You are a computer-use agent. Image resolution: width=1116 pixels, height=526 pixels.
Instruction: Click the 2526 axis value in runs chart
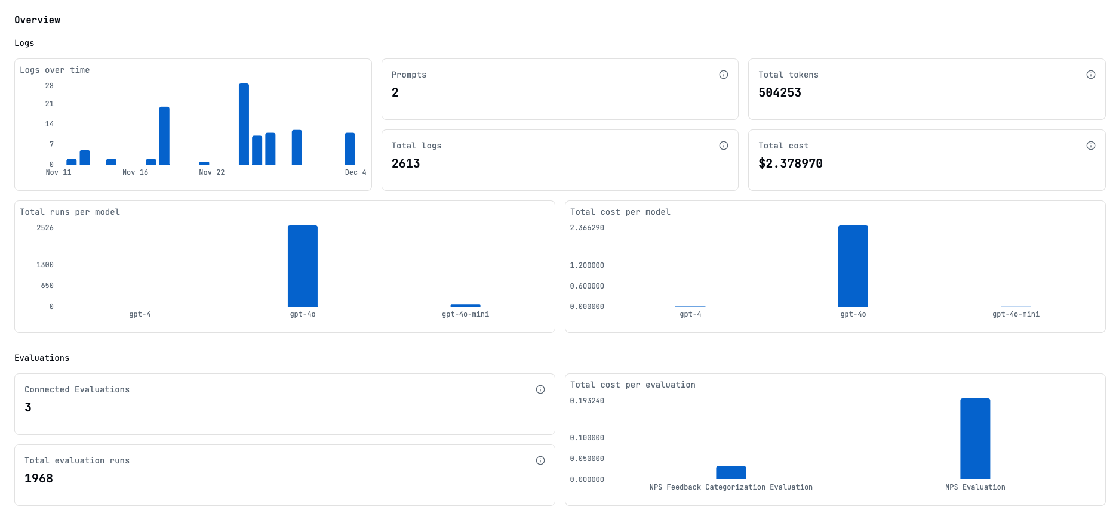(x=45, y=228)
